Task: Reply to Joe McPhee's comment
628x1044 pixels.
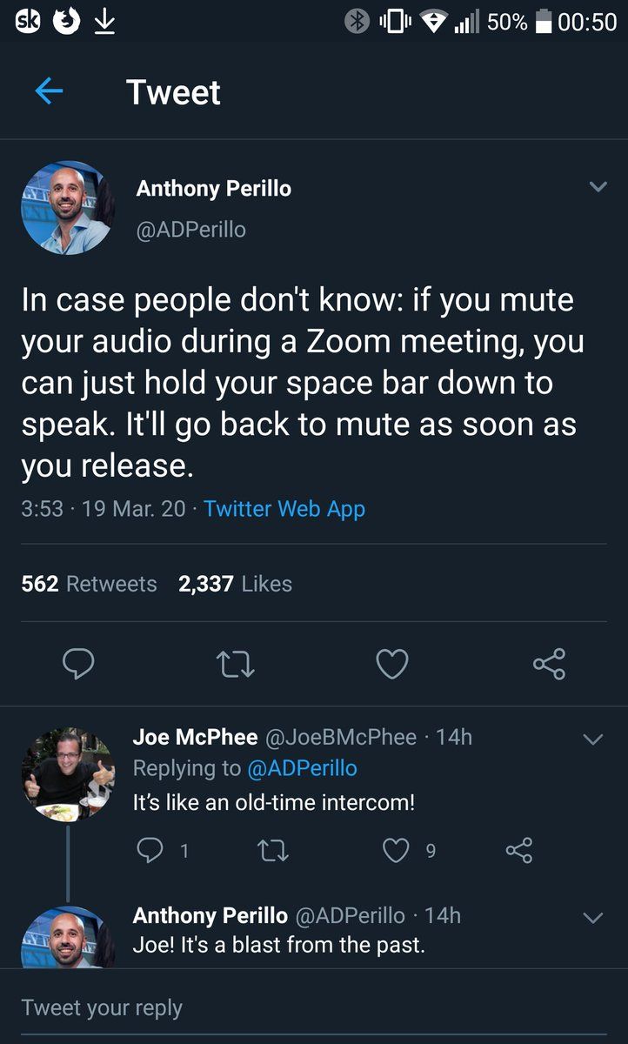Action: coord(150,850)
